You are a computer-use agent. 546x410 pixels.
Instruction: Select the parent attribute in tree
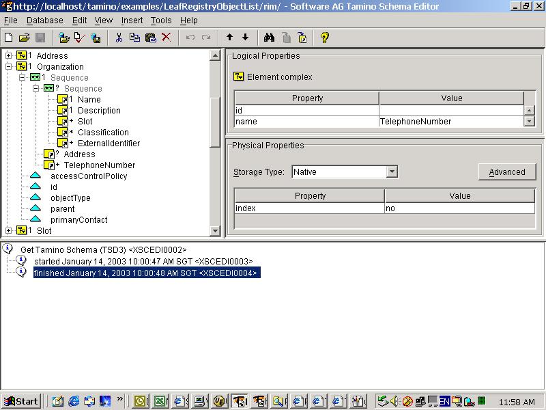[x=62, y=209]
